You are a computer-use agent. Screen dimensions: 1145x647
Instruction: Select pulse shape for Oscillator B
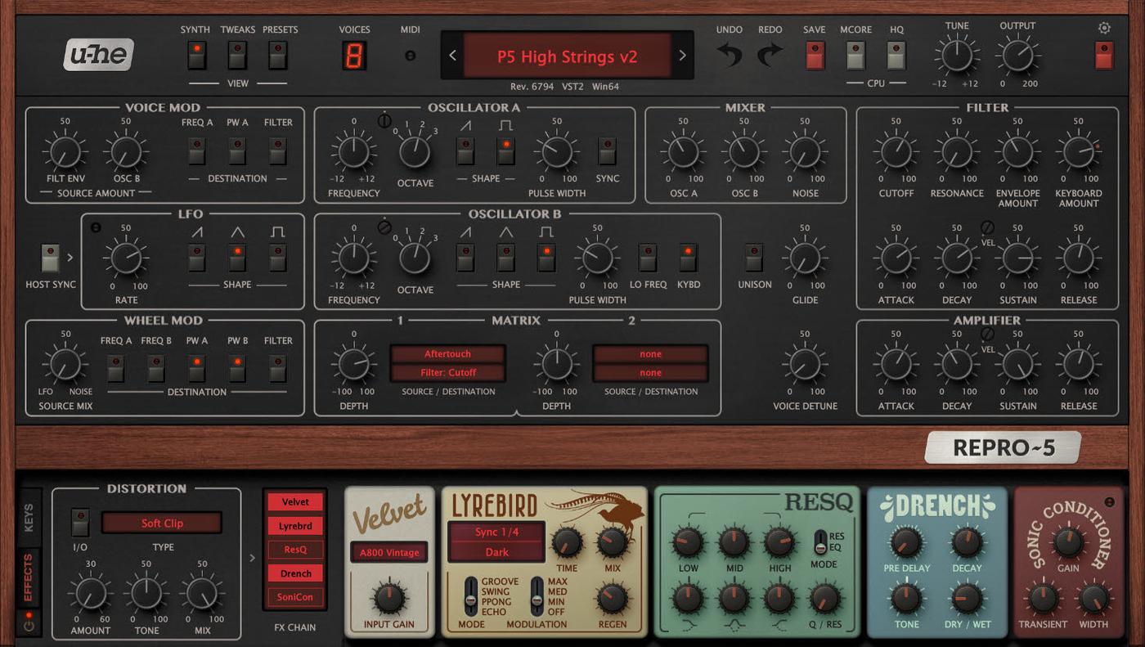pos(546,257)
